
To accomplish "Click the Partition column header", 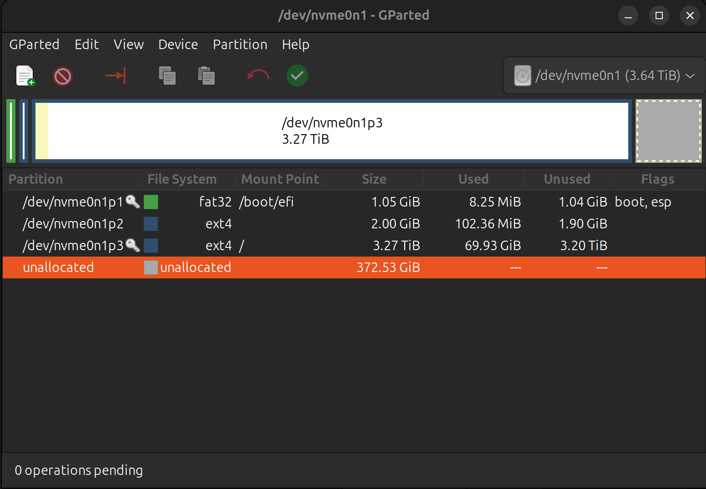I will [x=73, y=179].
